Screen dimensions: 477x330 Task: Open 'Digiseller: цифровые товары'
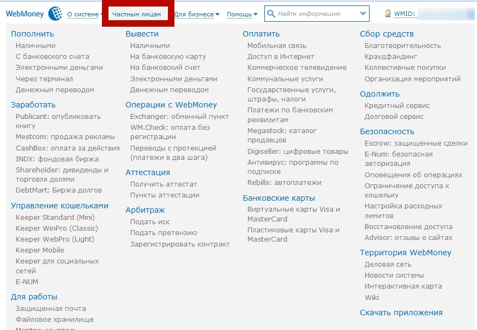pos(298,152)
